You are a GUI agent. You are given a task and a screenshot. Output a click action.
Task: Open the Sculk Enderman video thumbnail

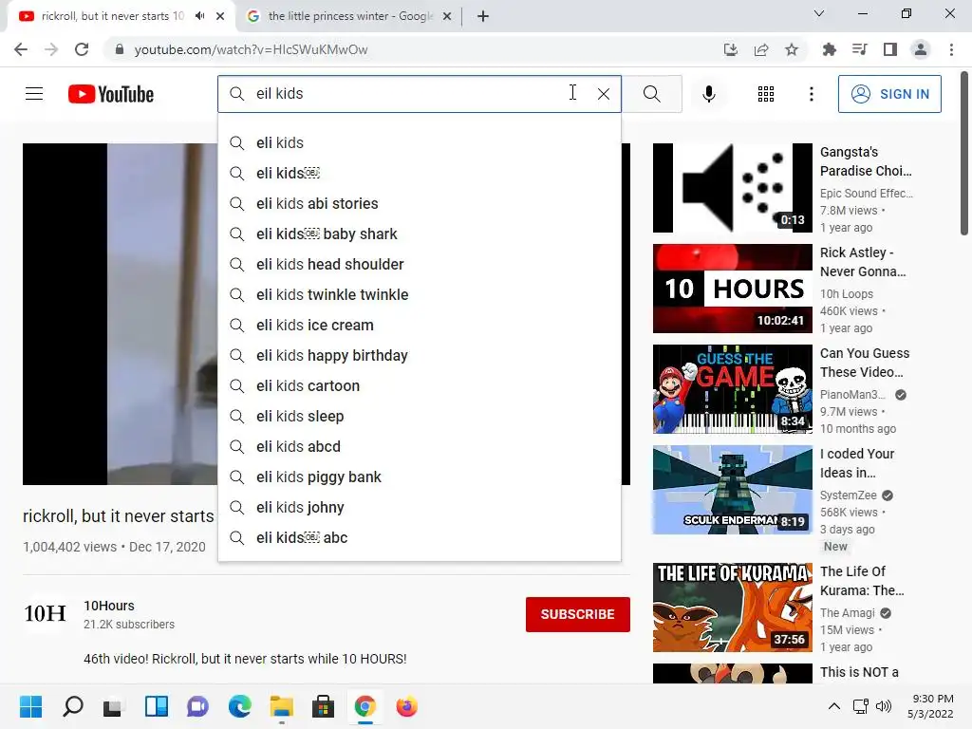pyautogui.click(x=732, y=490)
